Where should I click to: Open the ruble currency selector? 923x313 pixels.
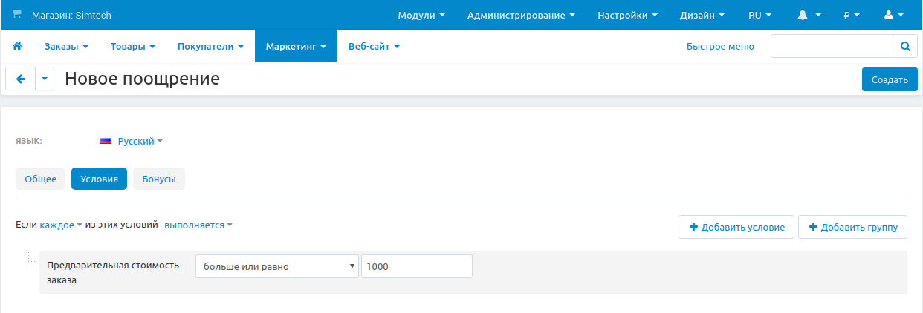click(x=852, y=15)
